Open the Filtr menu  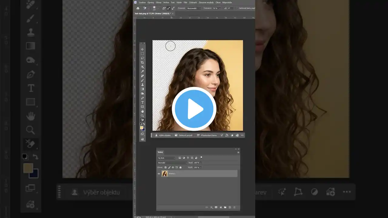pos(185,2)
